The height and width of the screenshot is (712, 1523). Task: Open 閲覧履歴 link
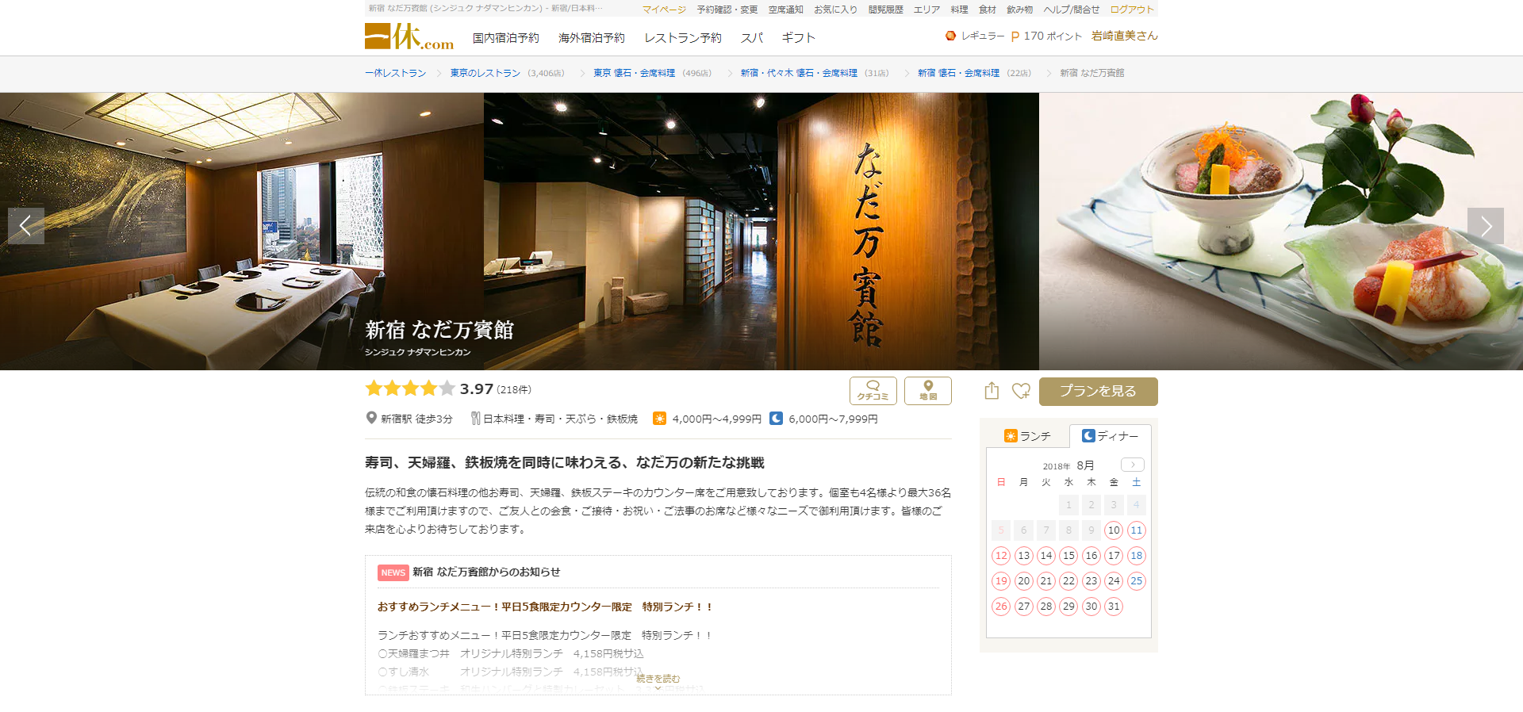(x=885, y=10)
